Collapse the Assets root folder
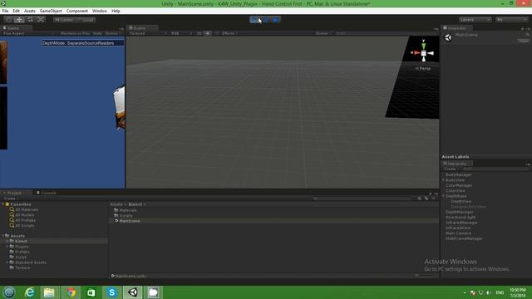This screenshot has width=532, height=299. [x=3, y=236]
